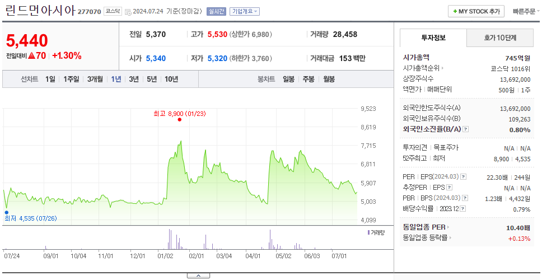Click the 상장주식수 value 13,692,000
542x280 pixels.
515,80
